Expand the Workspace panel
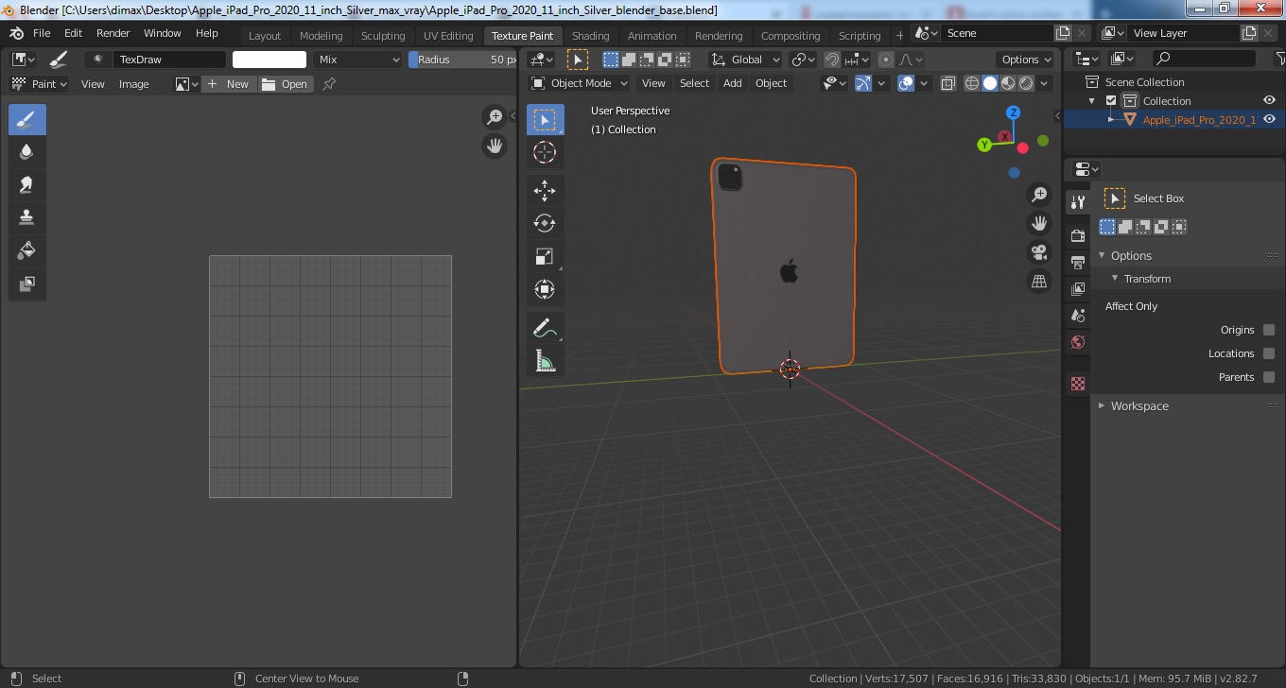This screenshot has height=688, width=1286. [1101, 406]
